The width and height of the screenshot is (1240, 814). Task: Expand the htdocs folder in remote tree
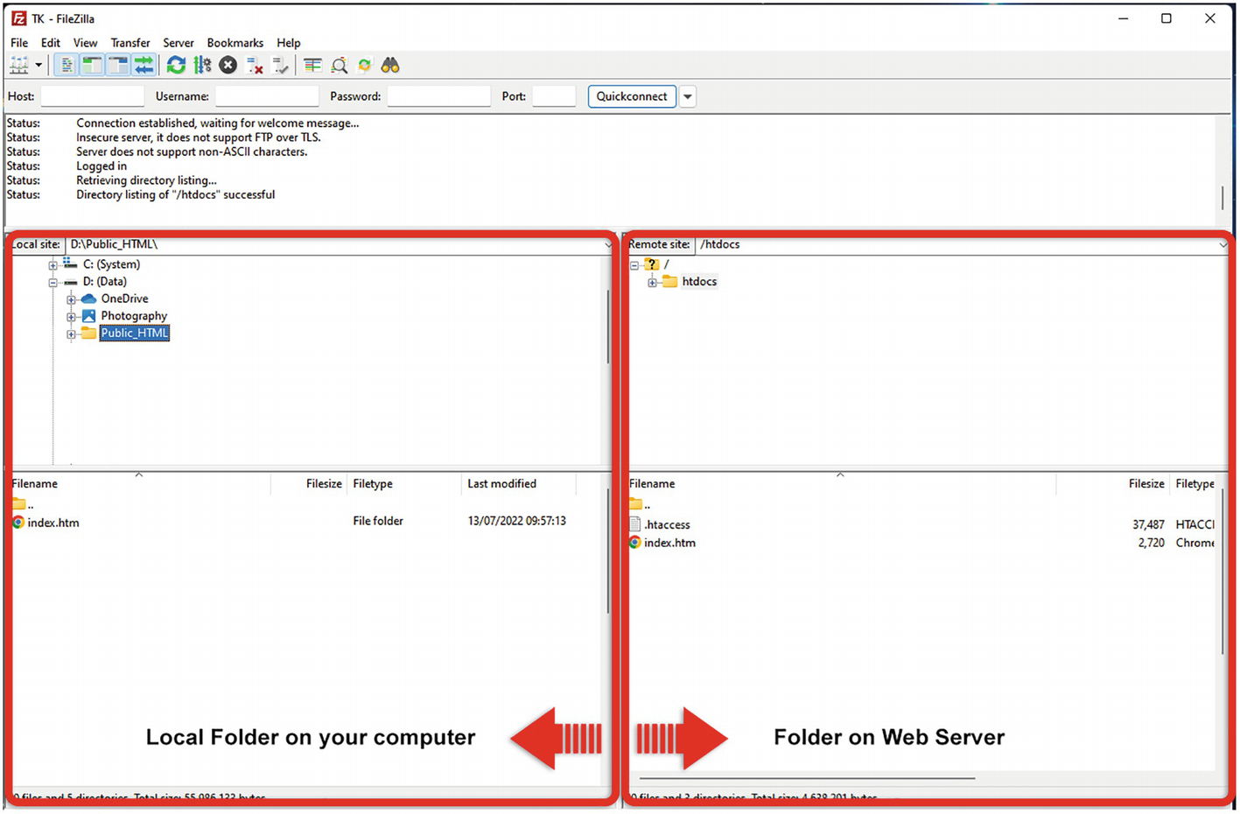pos(652,282)
